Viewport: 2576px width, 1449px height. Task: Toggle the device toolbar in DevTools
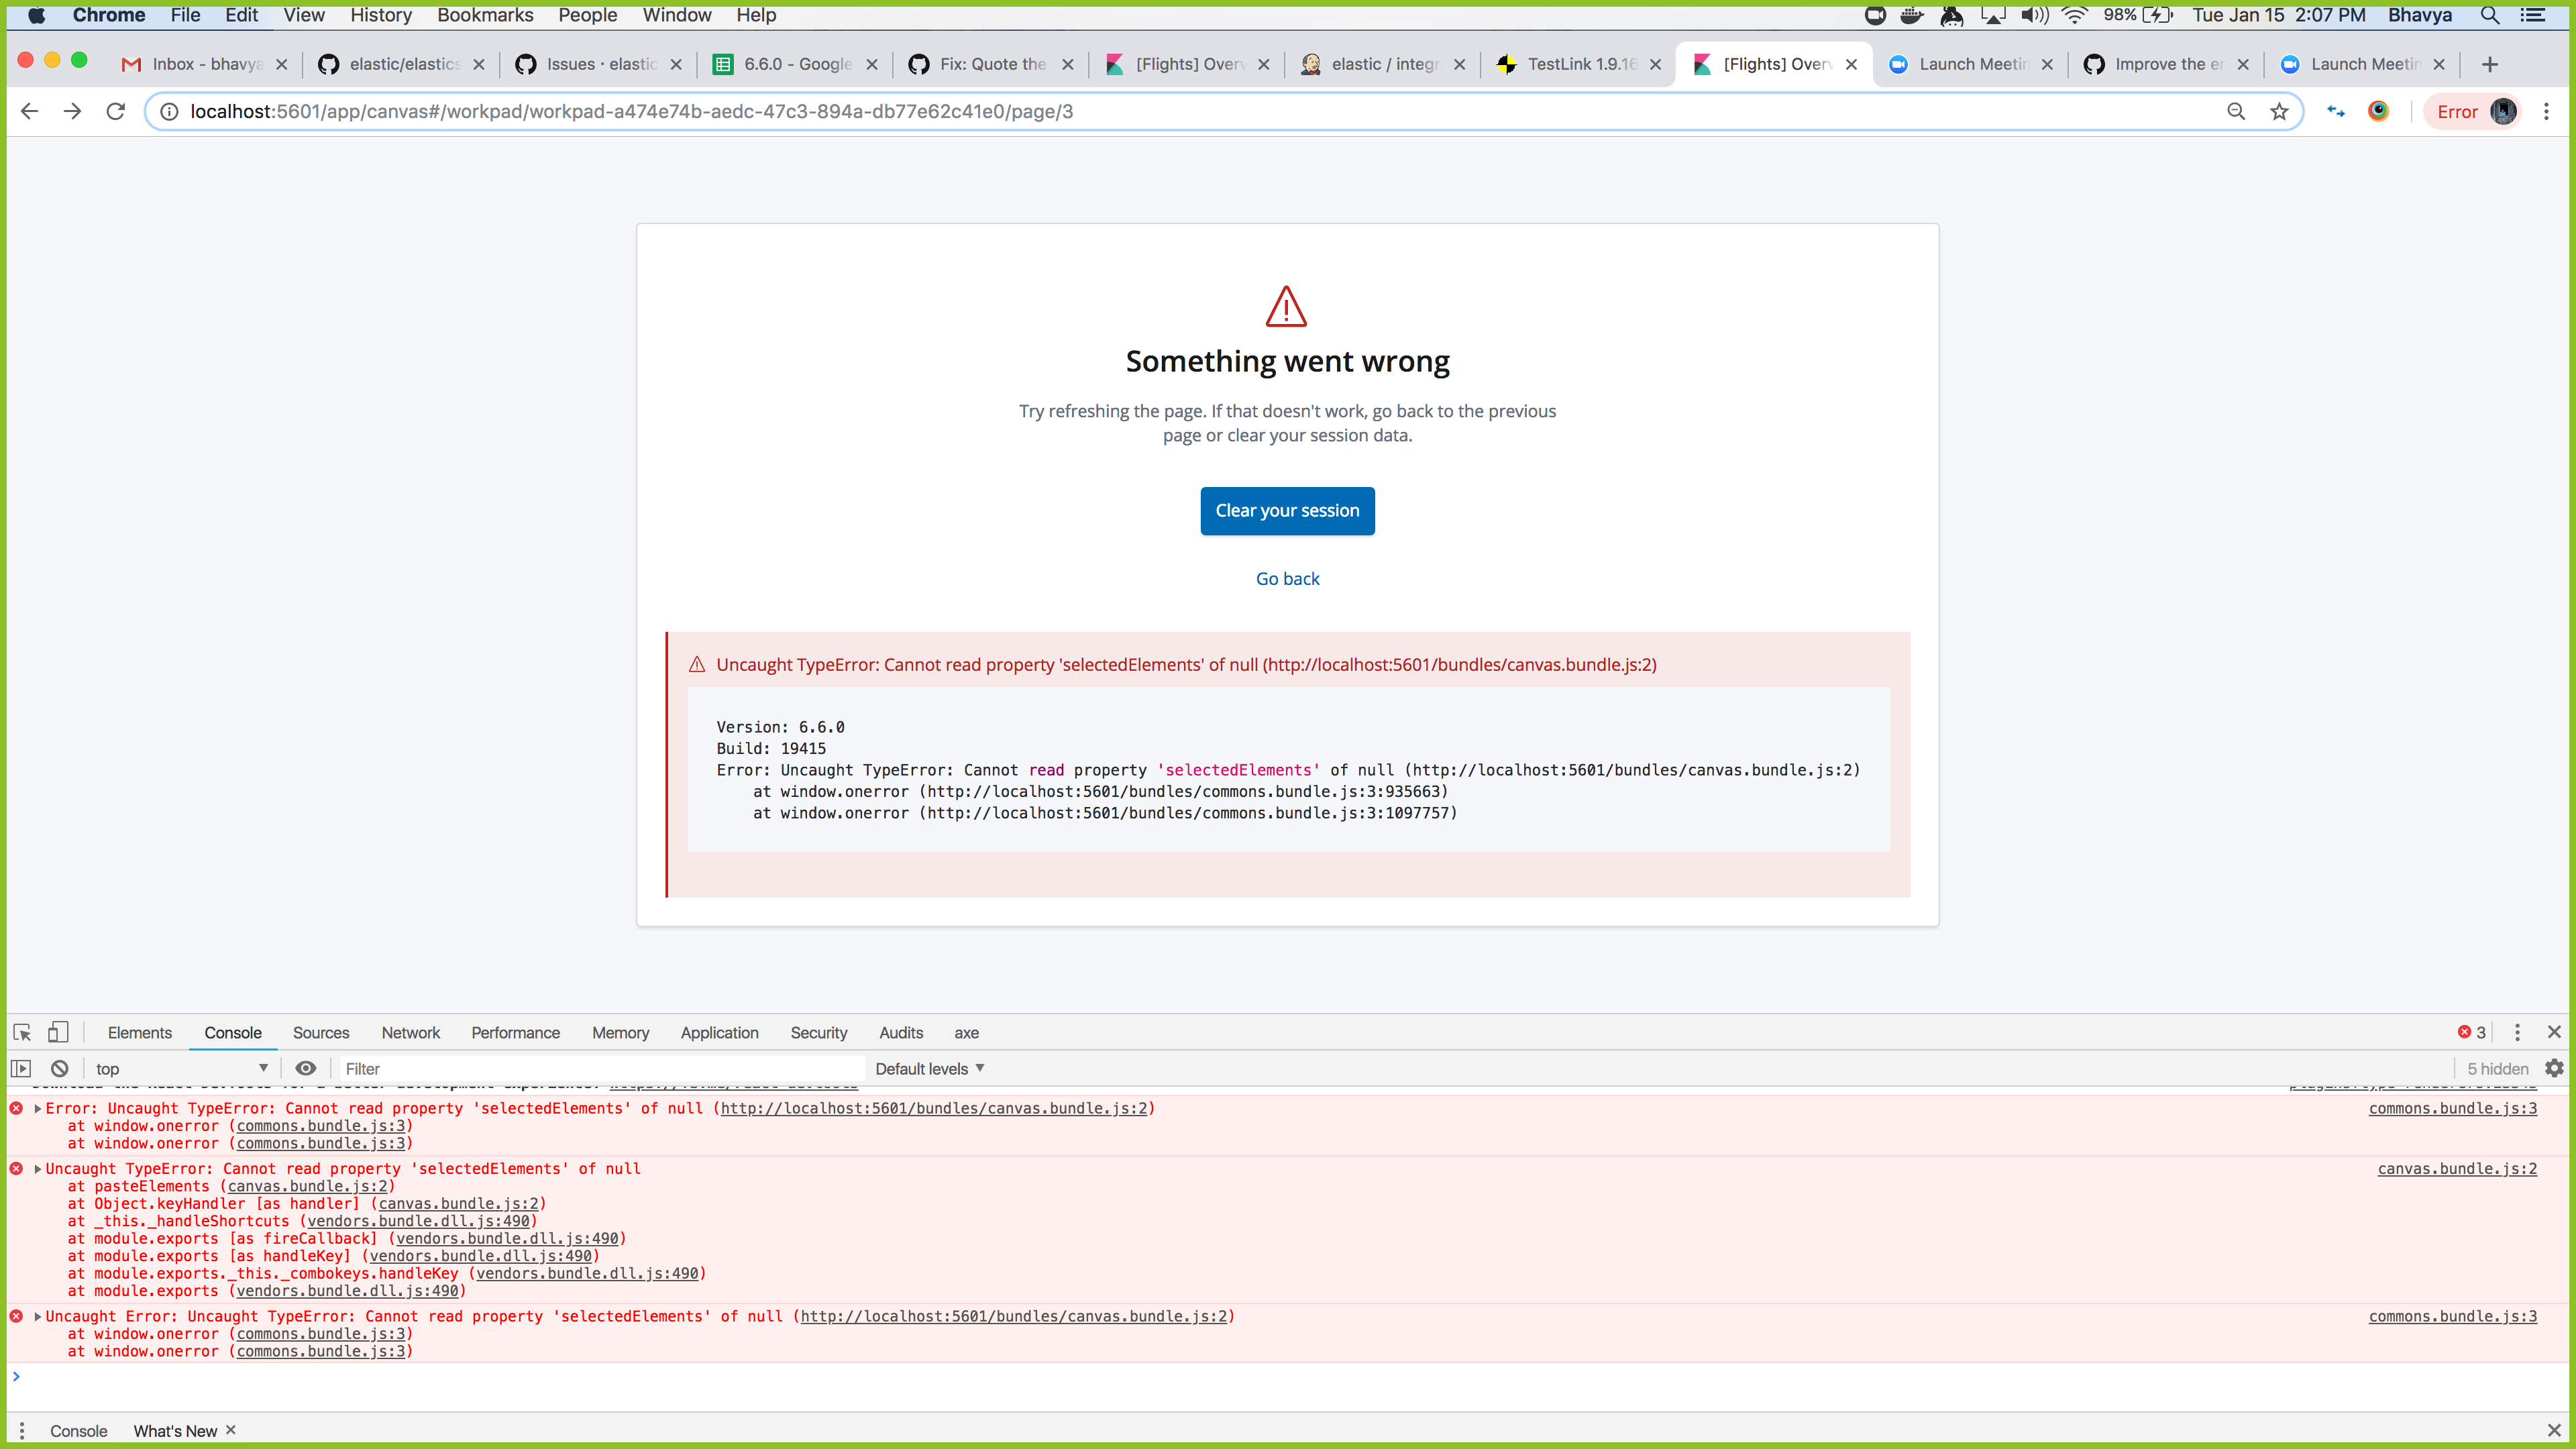[58, 1032]
